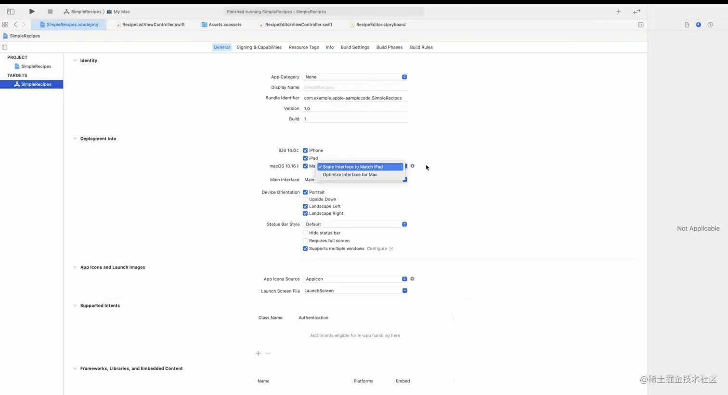Collapse Deployment Info section
Viewport: 728px width, 395px height.
[75, 139]
